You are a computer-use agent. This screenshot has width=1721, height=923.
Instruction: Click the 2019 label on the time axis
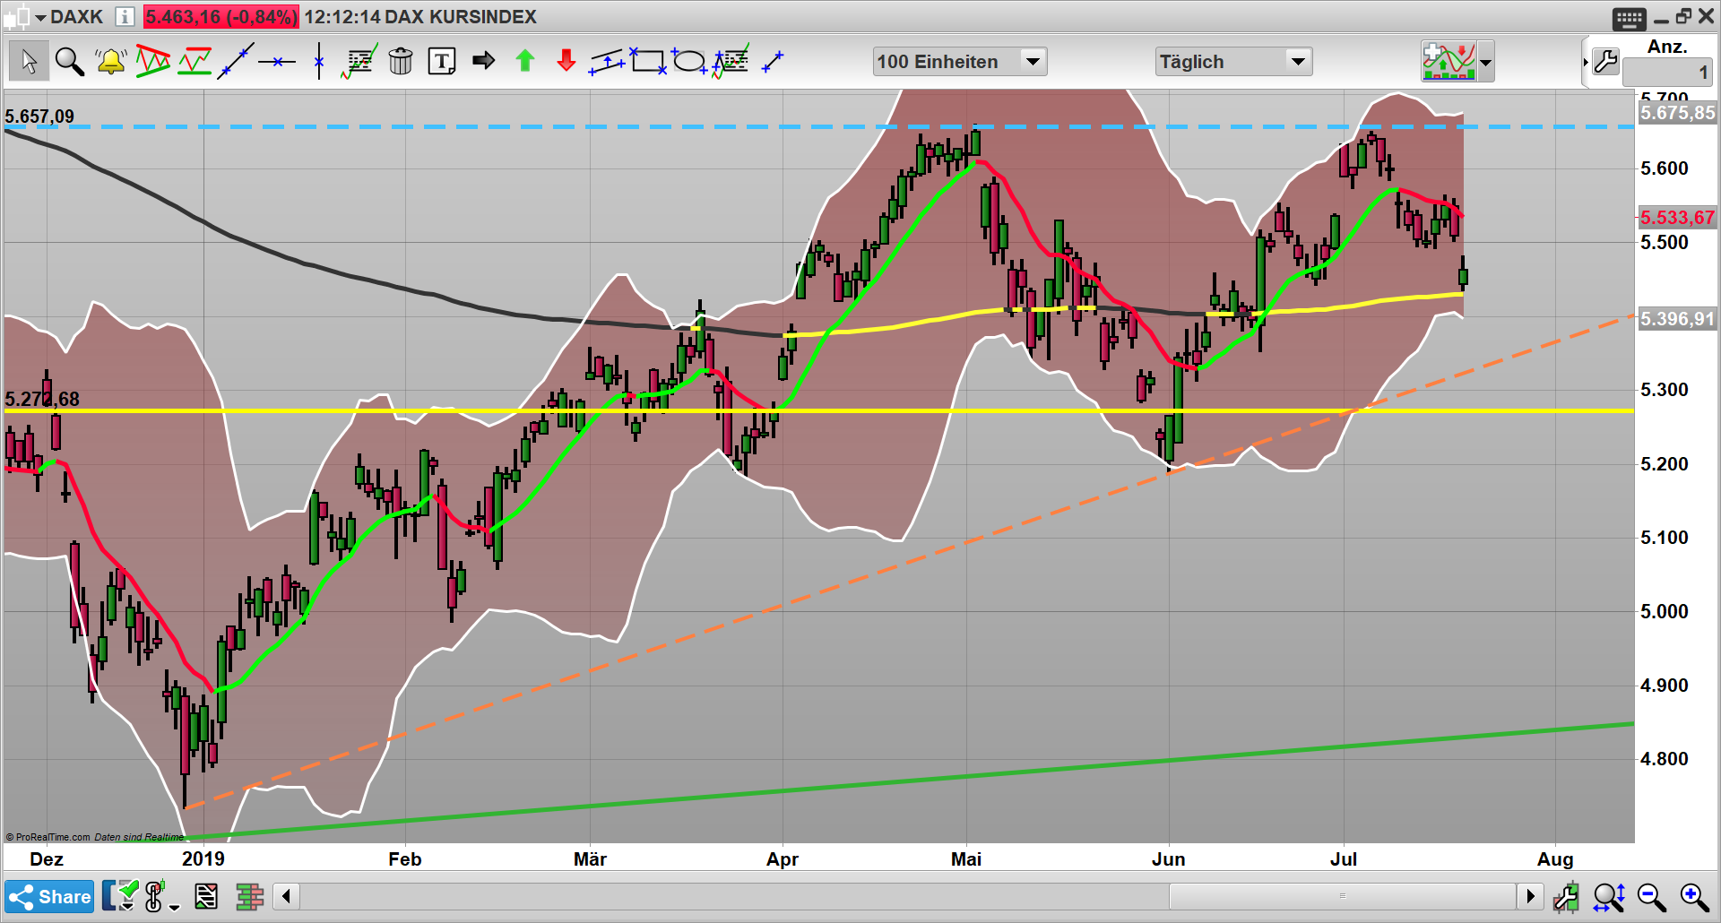click(203, 858)
